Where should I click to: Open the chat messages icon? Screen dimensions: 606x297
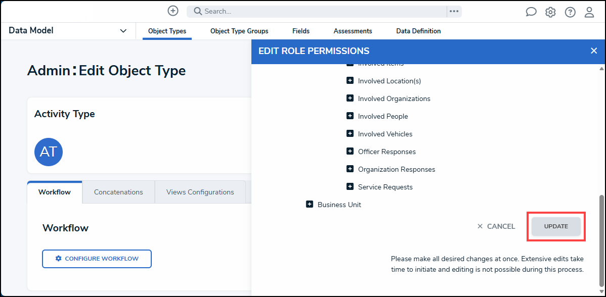click(x=531, y=12)
